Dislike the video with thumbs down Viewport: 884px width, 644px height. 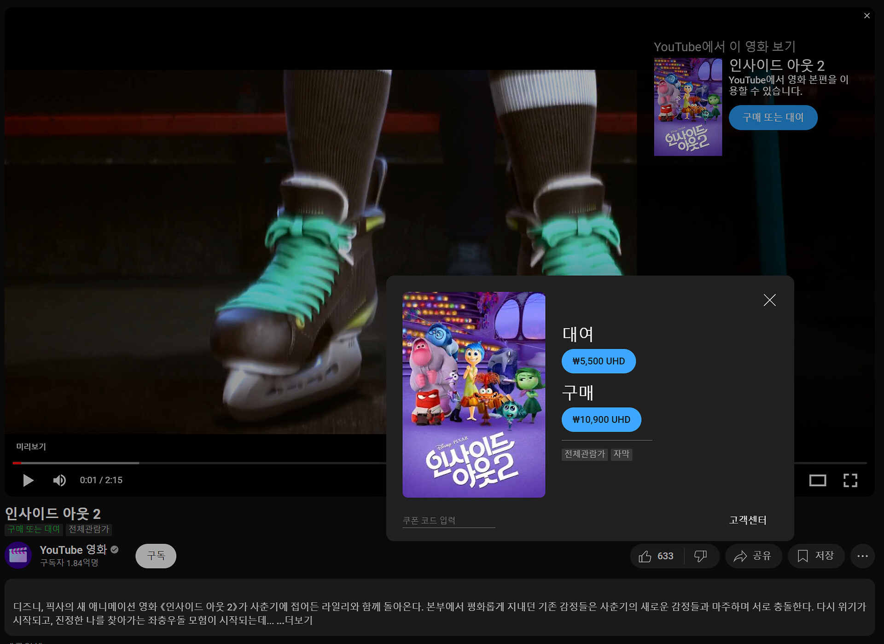click(700, 556)
